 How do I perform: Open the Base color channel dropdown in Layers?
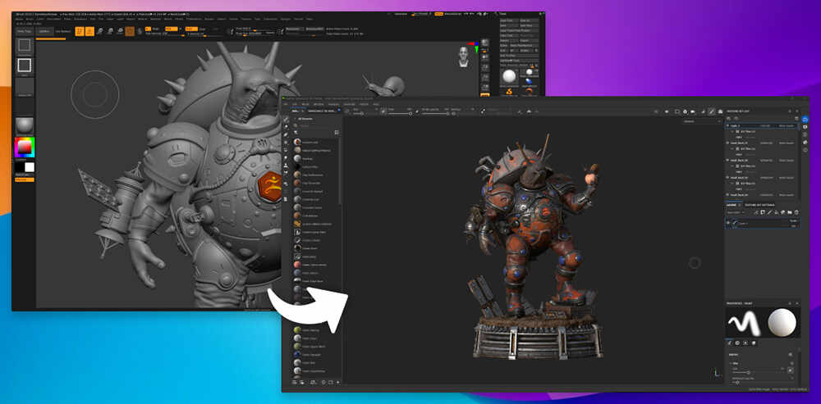tap(736, 213)
